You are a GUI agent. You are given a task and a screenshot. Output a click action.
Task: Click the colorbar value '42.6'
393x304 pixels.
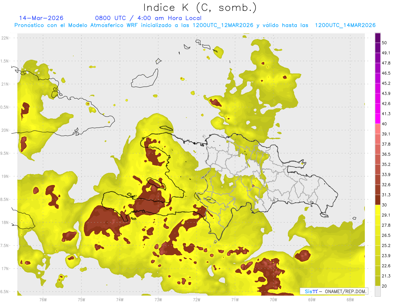386,104
